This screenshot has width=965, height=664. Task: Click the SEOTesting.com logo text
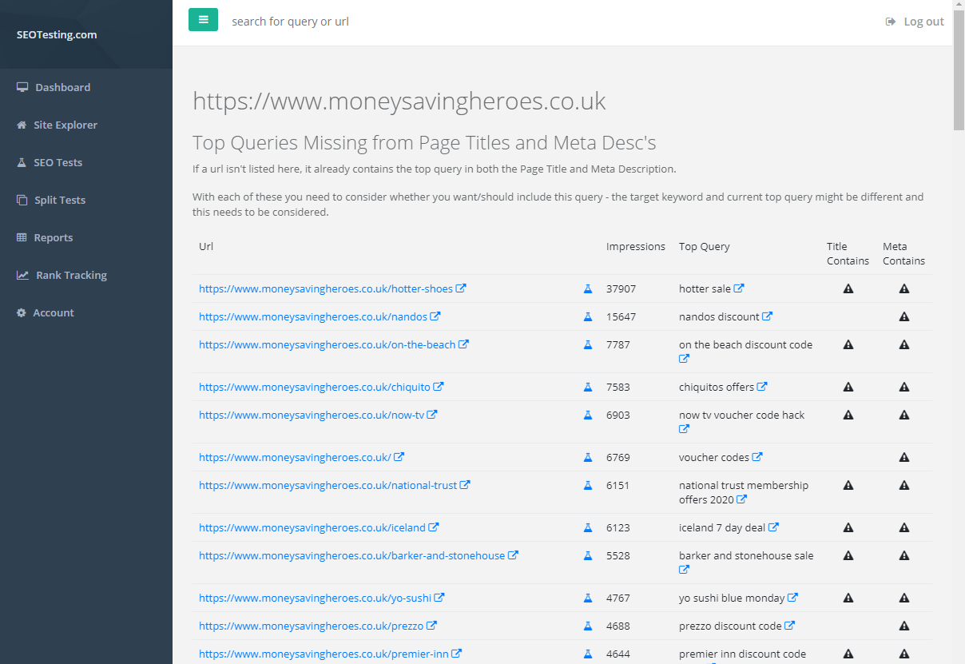point(57,34)
